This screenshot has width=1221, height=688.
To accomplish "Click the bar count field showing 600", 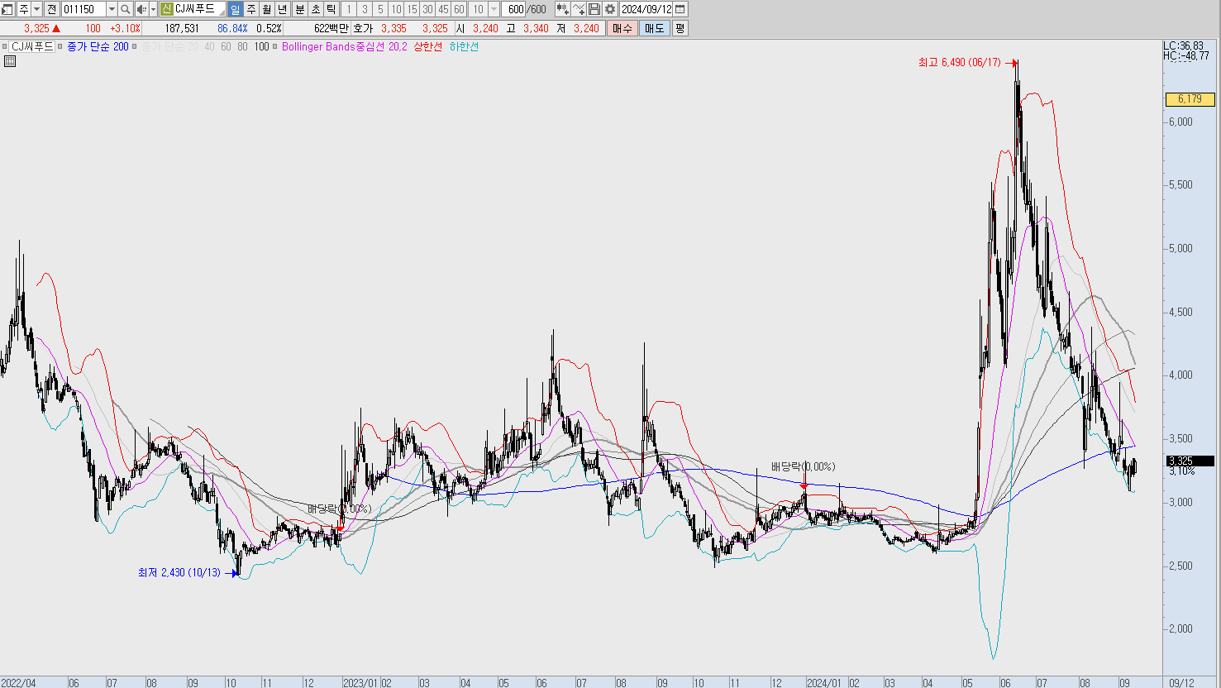I will tap(515, 9).
